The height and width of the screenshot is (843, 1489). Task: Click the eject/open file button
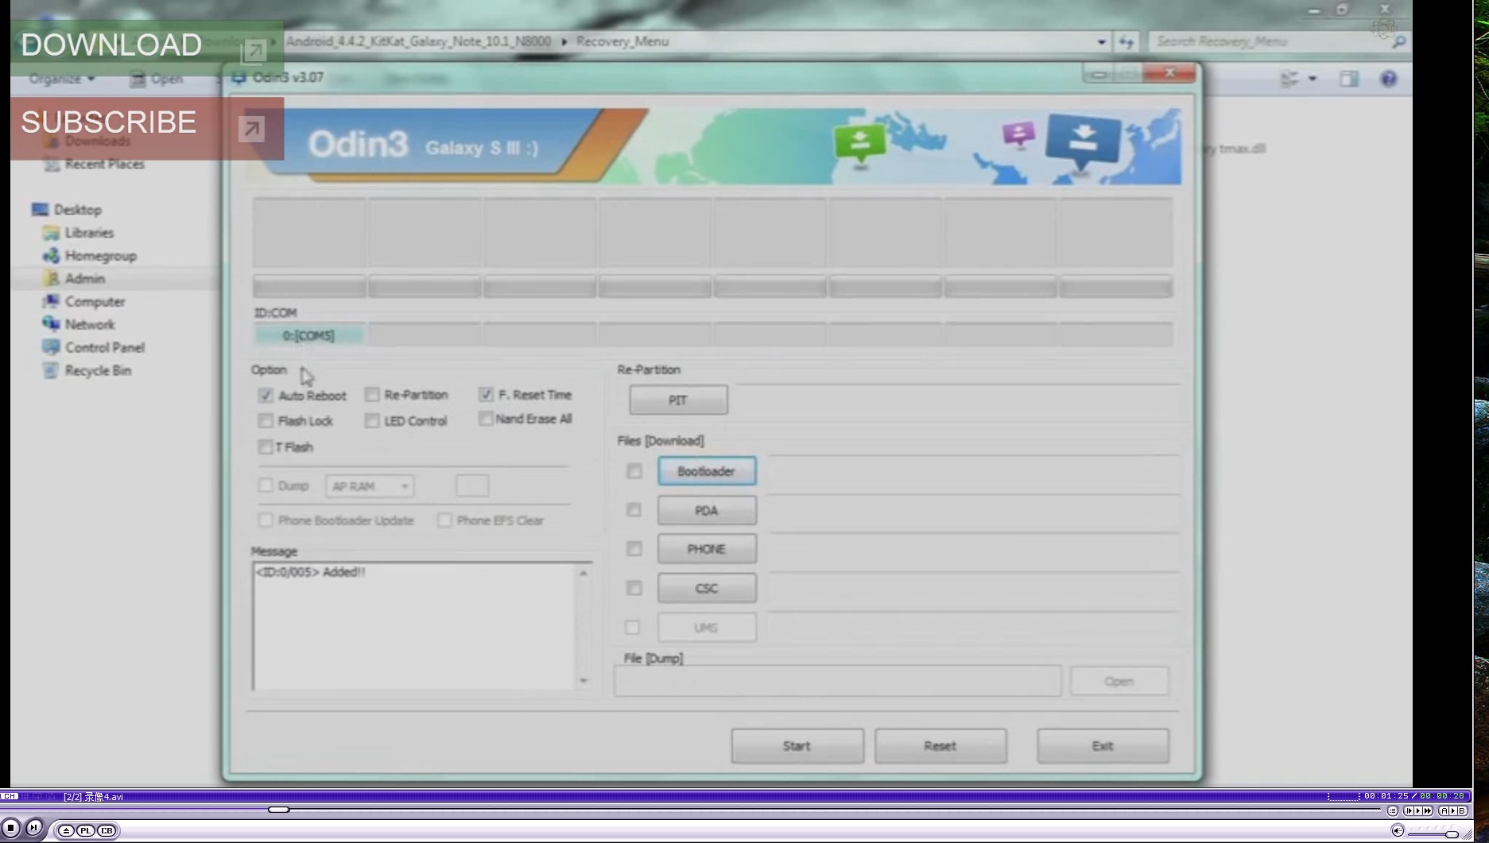pos(66,830)
